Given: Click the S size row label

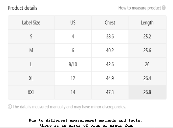Looking at the screenshot, I should [x=31, y=36].
